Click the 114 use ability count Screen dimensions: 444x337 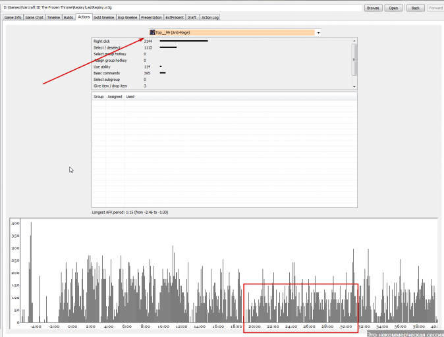click(147, 66)
